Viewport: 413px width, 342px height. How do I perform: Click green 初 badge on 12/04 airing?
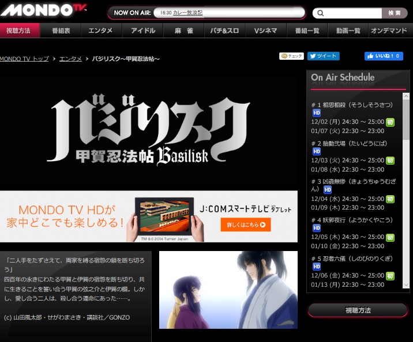(390, 199)
